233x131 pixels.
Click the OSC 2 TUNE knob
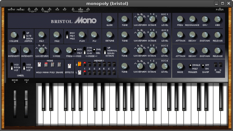click(124, 35)
